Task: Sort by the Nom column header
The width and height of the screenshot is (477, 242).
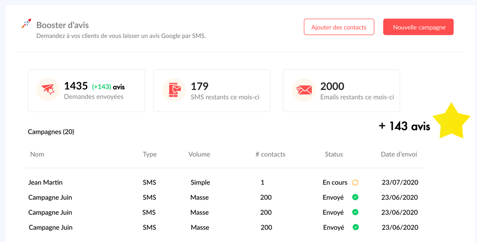Action: click(37, 154)
